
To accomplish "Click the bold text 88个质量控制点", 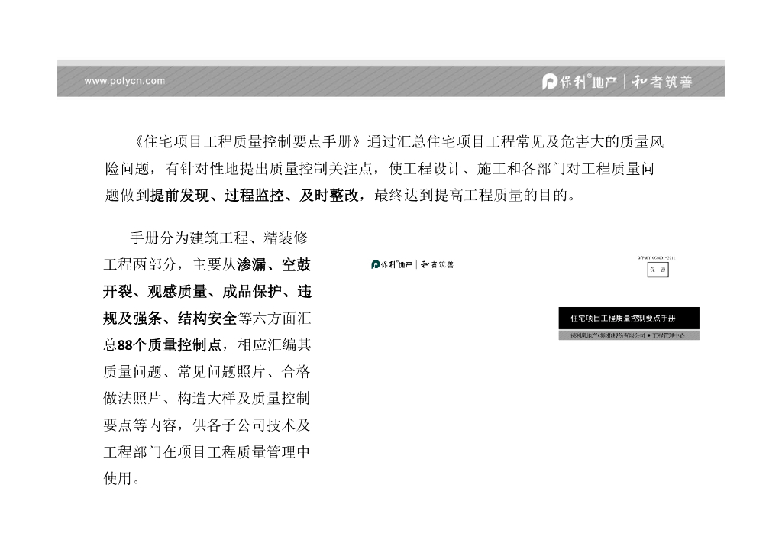I will point(170,345).
